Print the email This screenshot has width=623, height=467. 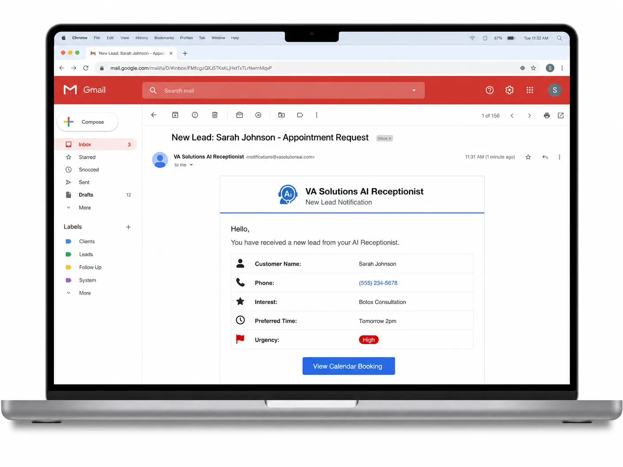[x=547, y=115]
